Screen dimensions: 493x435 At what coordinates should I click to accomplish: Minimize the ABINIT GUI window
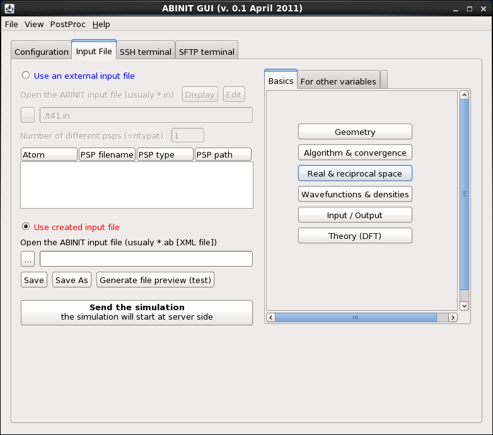pyautogui.click(x=456, y=9)
